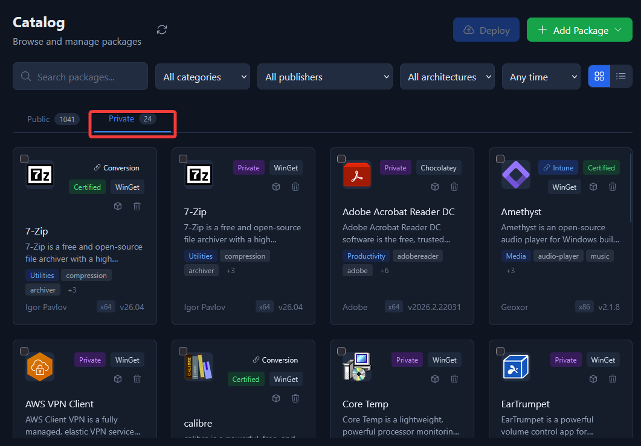Select the Private tab
The height and width of the screenshot is (446, 641).
point(132,119)
